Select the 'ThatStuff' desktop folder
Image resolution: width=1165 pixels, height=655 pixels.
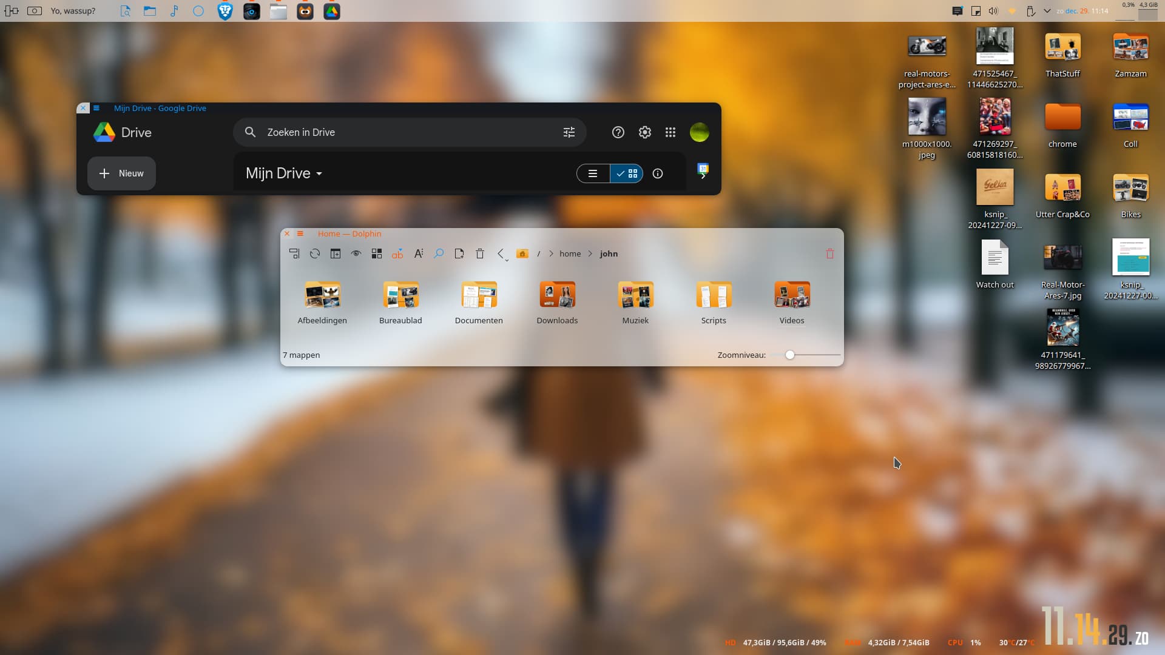point(1062,55)
